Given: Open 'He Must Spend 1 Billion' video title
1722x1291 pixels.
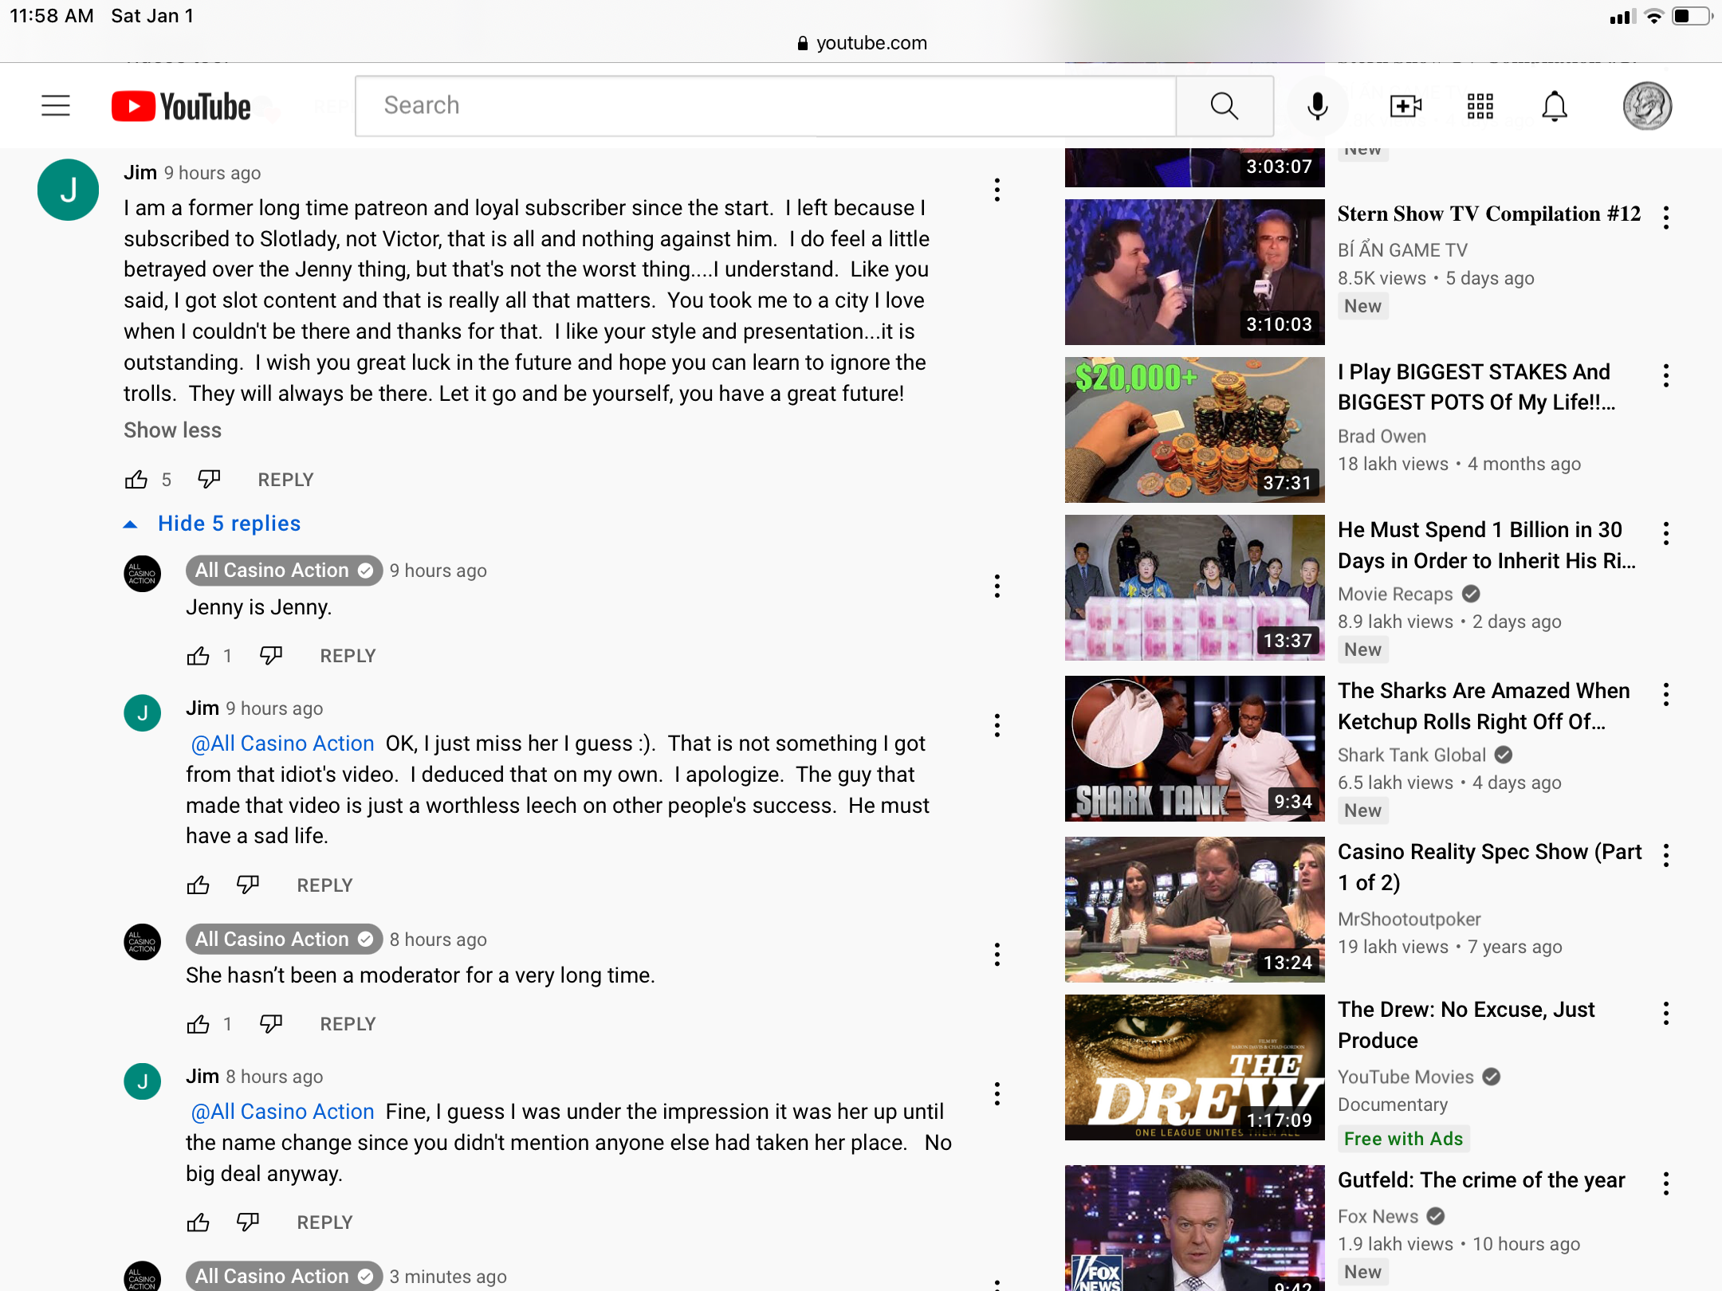Looking at the screenshot, I should 1487,545.
